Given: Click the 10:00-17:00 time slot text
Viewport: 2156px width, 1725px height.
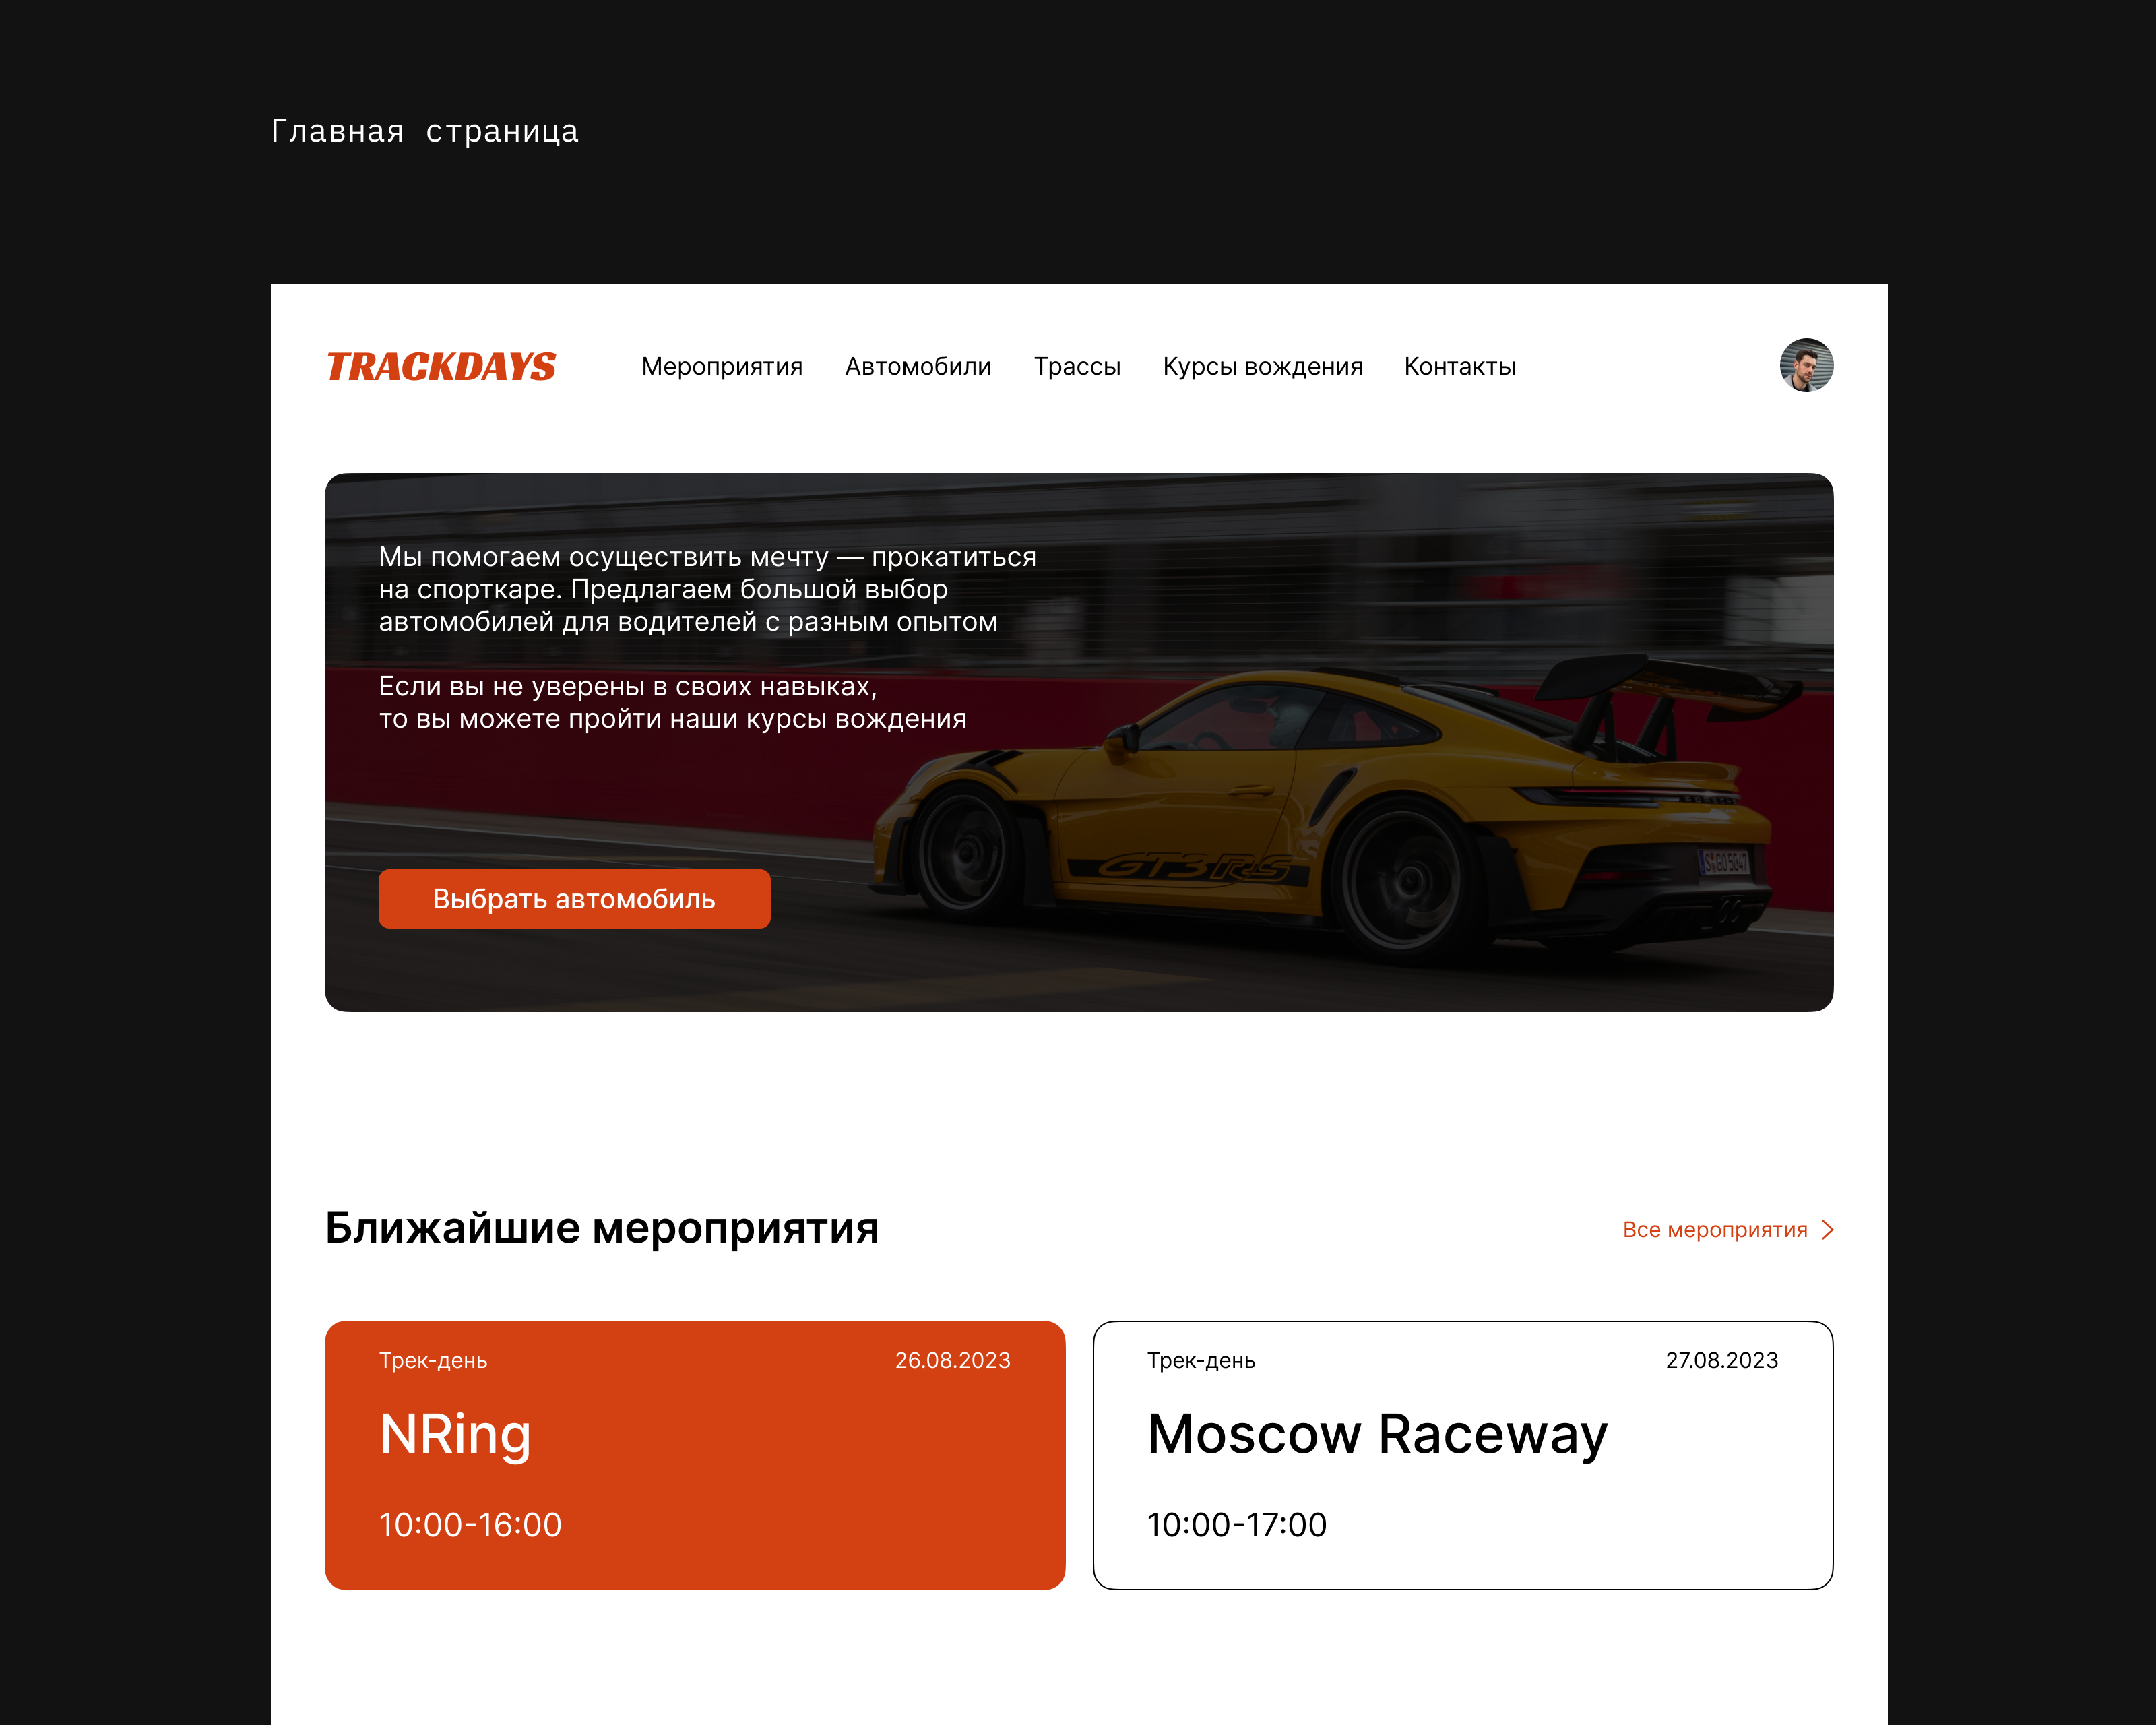Looking at the screenshot, I should [x=1237, y=1525].
